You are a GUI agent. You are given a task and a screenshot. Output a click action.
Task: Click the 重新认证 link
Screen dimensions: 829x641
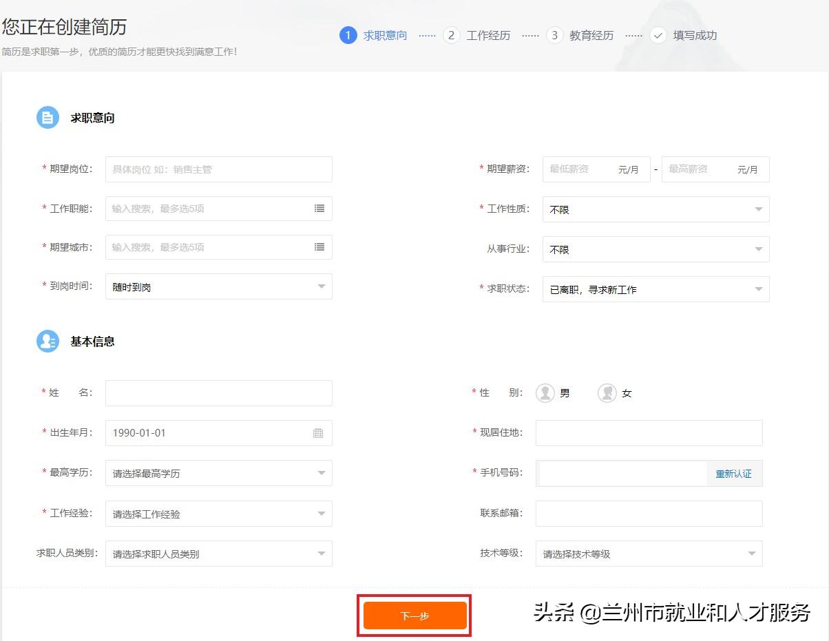tap(734, 474)
